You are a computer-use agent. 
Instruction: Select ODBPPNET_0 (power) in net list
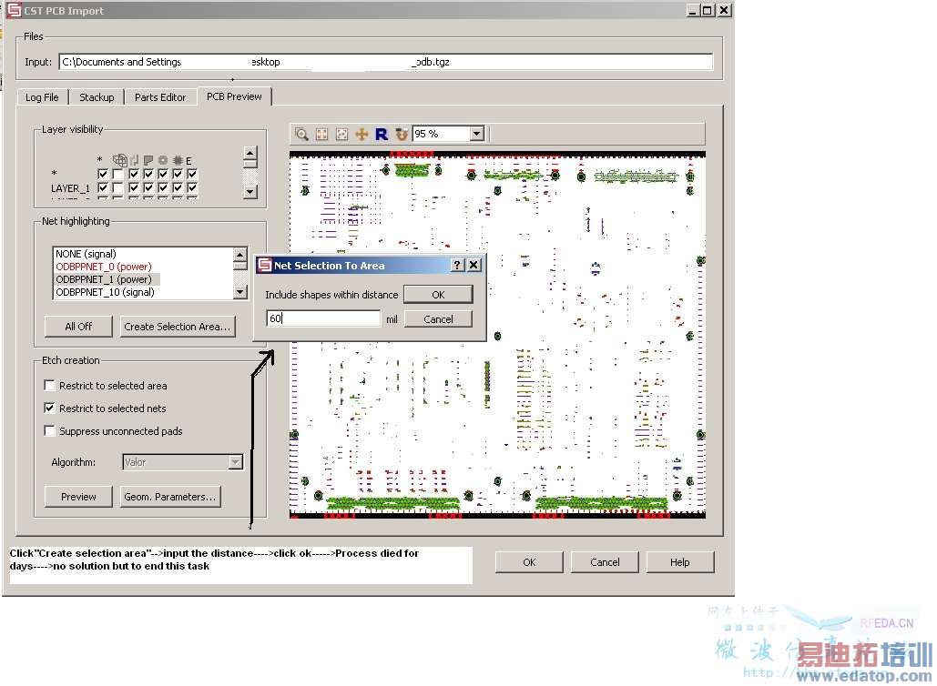pos(104,267)
